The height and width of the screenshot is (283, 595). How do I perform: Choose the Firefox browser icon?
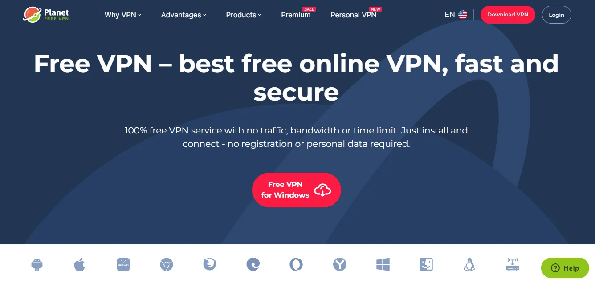click(210, 265)
